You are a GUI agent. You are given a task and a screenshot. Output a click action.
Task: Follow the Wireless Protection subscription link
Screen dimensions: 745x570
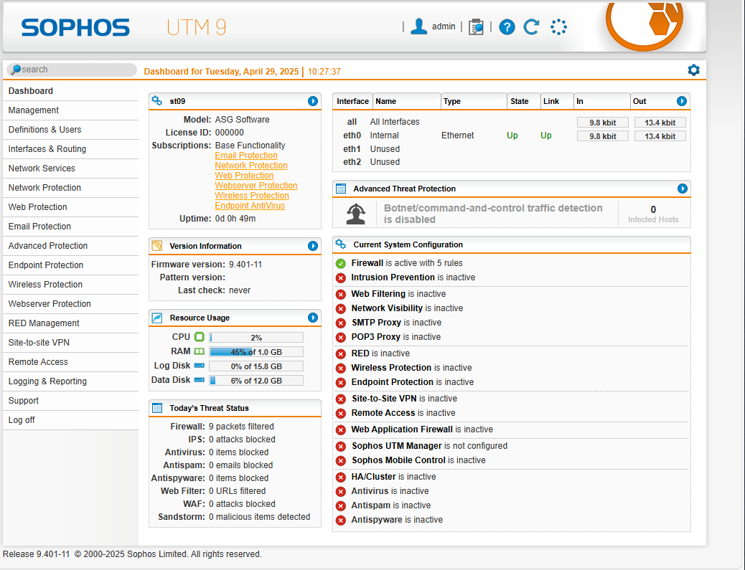click(x=252, y=196)
